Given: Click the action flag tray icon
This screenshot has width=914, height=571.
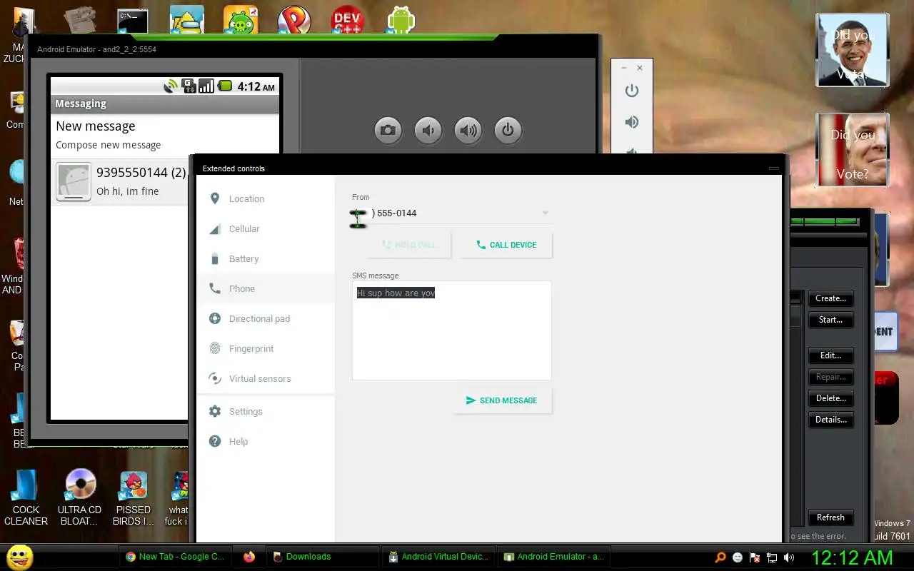Looking at the screenshot, I should 755,557.
